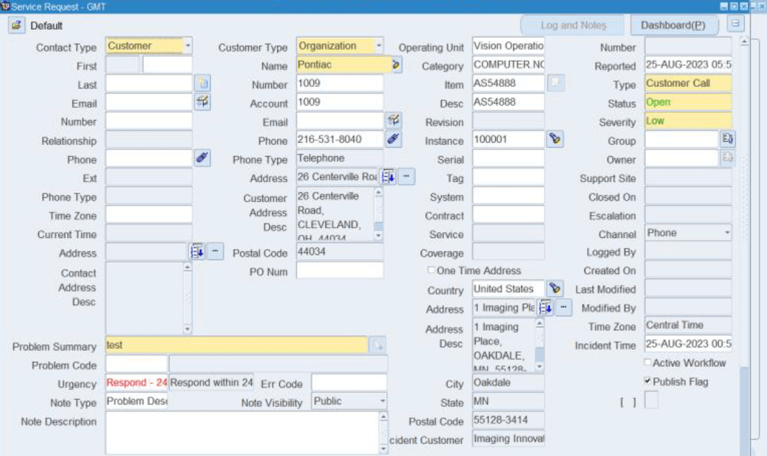Viewport: 767px width, 456px height.
Task: Open the Log and Notes tab
Action: pyautogui.click(x=574, y=26)
